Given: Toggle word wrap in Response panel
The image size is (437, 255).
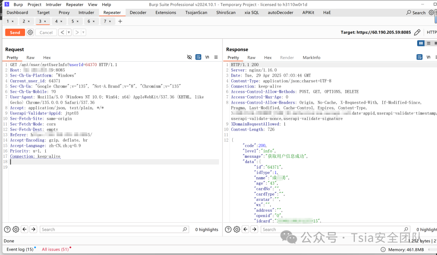Looking at the screenshot, I should pos(420,57).
